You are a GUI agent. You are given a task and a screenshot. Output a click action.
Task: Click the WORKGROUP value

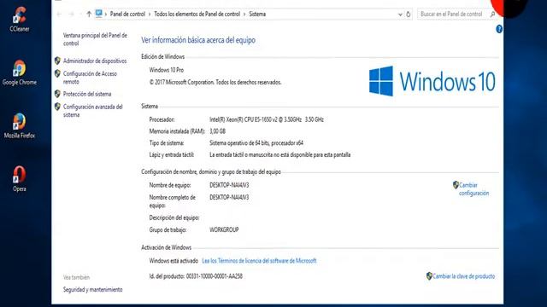click(x=224, y=229)
